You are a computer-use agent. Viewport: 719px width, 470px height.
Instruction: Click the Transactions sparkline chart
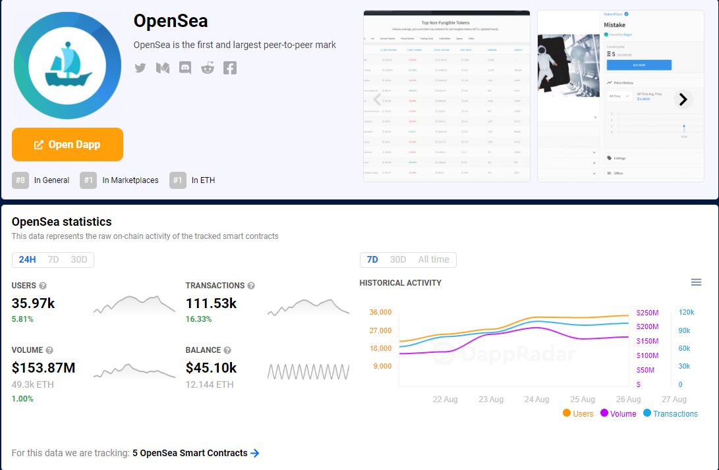click(x=308, y=307)
